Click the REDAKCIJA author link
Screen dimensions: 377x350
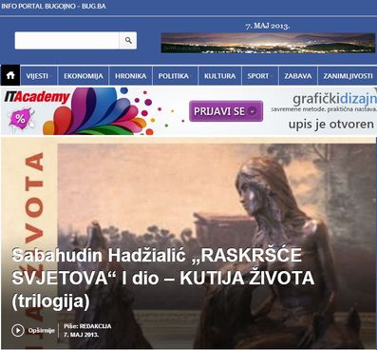coord(95,326)
